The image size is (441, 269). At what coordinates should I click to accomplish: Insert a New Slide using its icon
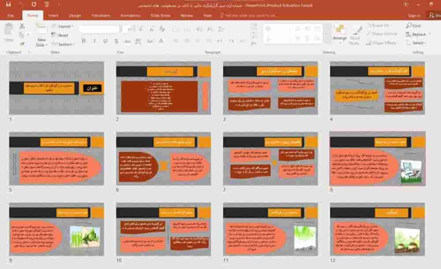pos(41,28)
